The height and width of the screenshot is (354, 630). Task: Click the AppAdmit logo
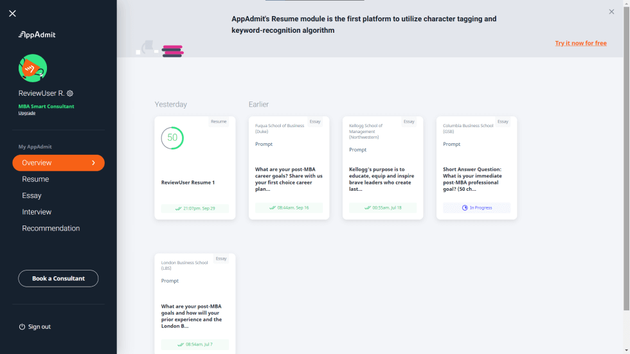click(37, 35)
